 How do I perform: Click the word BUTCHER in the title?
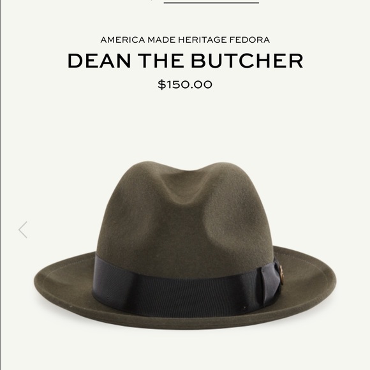247,61
